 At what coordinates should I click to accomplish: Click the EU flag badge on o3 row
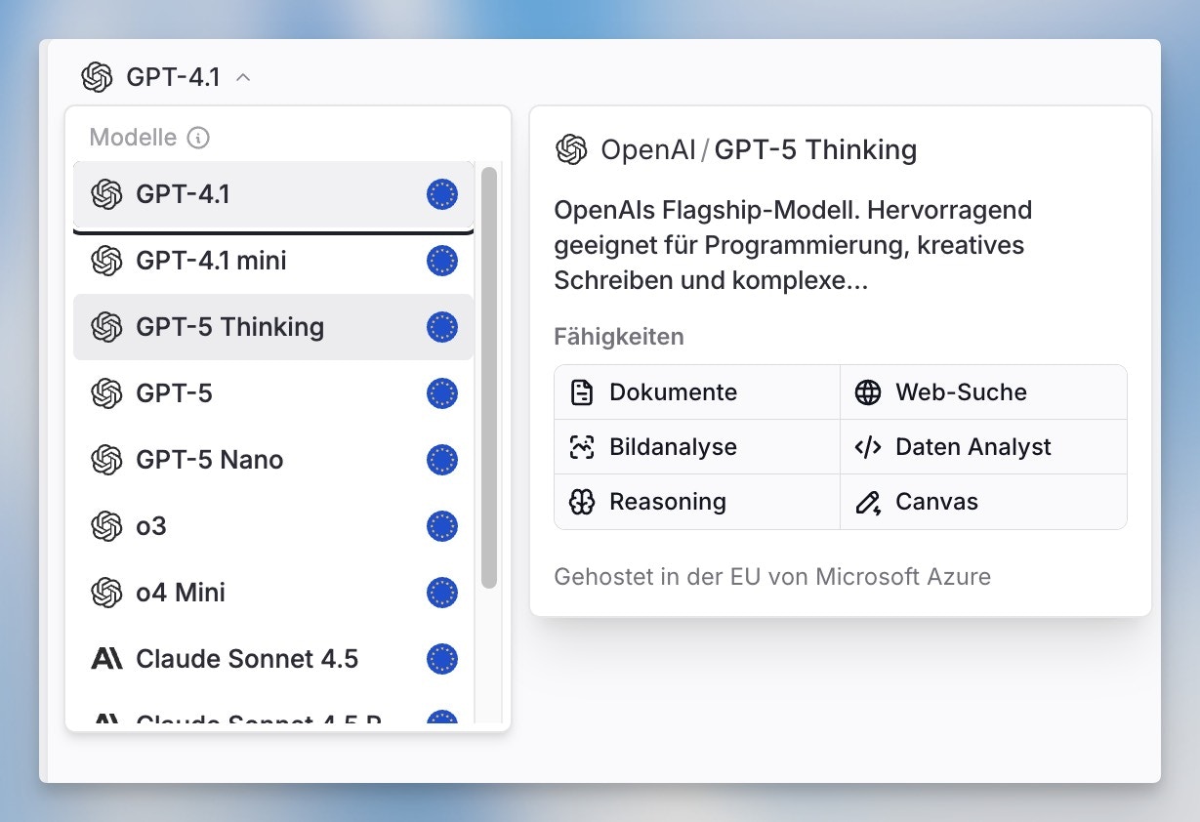tap(442, 526)
